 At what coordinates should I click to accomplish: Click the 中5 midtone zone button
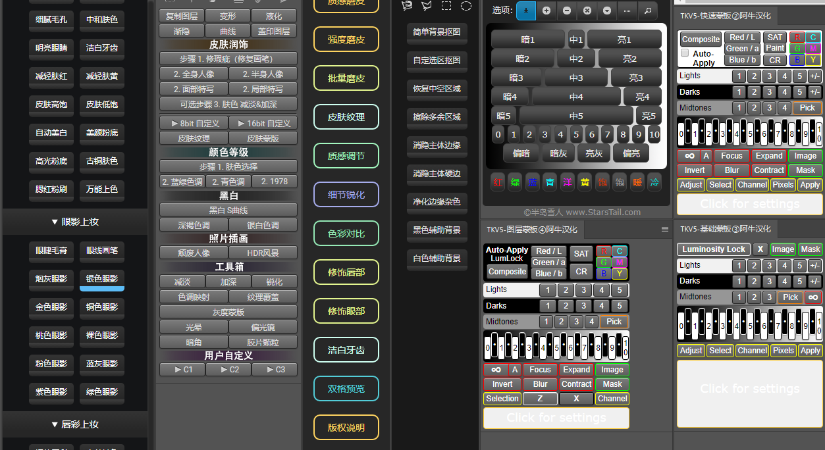[576, 116]
